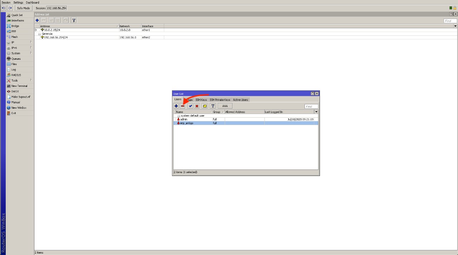Open the filter funnel in User List

(213, 106)
